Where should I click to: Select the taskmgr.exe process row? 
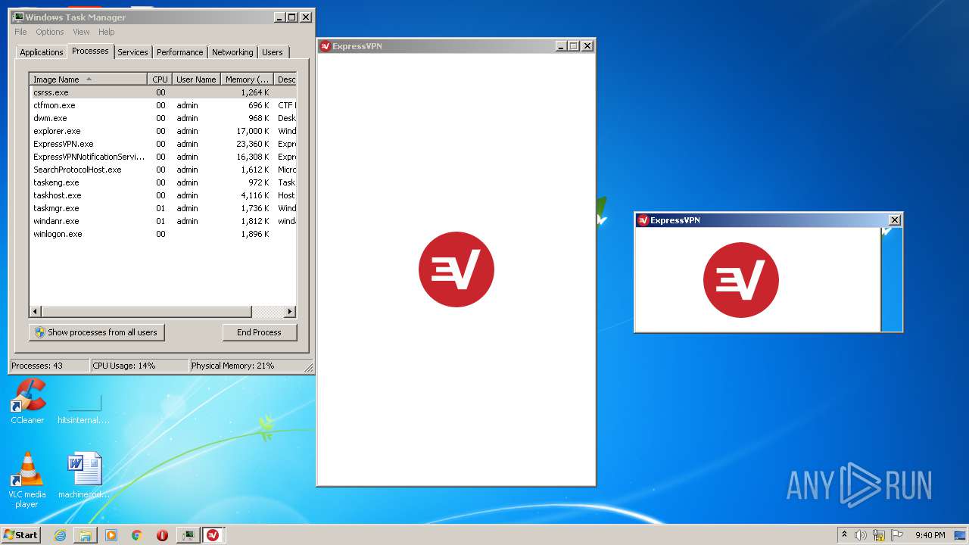click(163, 208)
